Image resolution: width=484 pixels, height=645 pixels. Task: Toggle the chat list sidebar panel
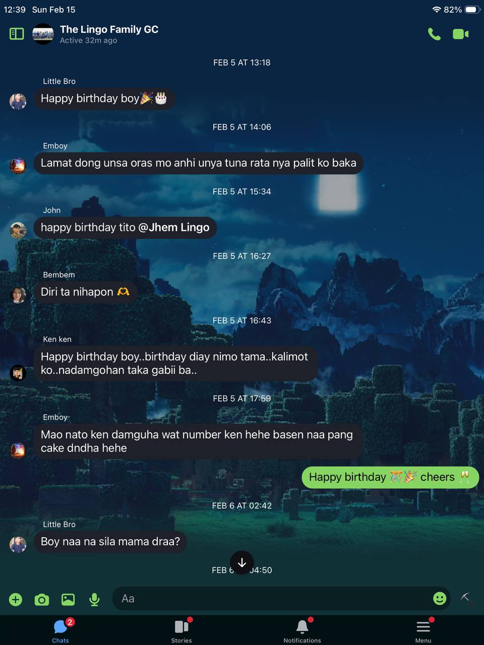(17, 34)
